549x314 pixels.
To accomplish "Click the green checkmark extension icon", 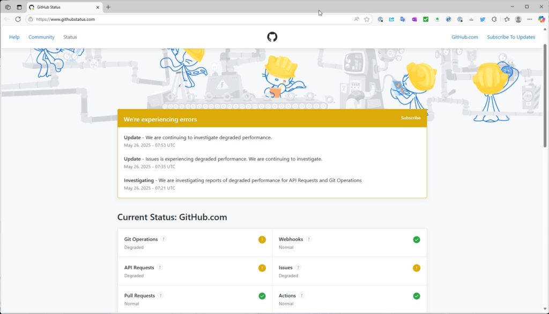I will 426,19.
